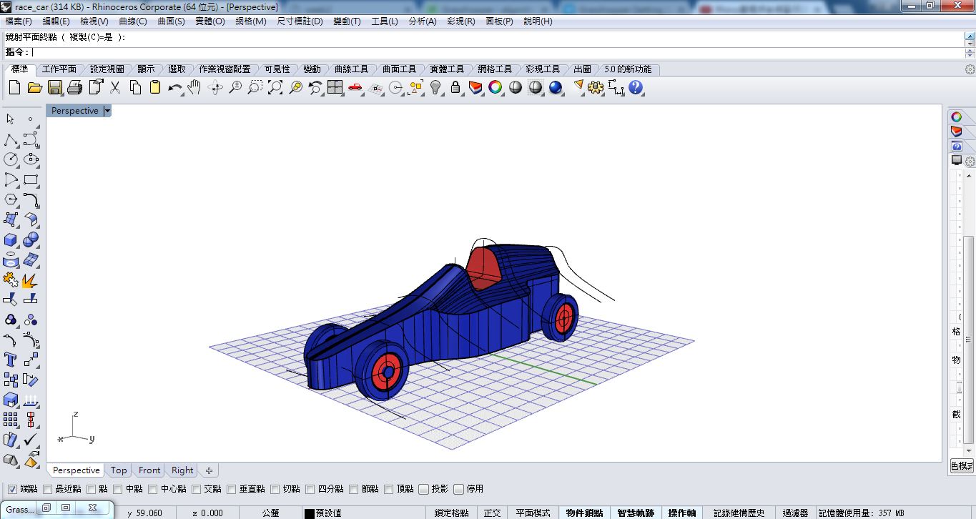This screenshot has height=519, width=976.
Task: Click the display monitor icon in right panel
Action: [x=957, y=160]
